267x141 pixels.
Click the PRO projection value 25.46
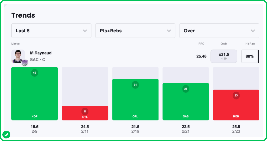[201, 56]
